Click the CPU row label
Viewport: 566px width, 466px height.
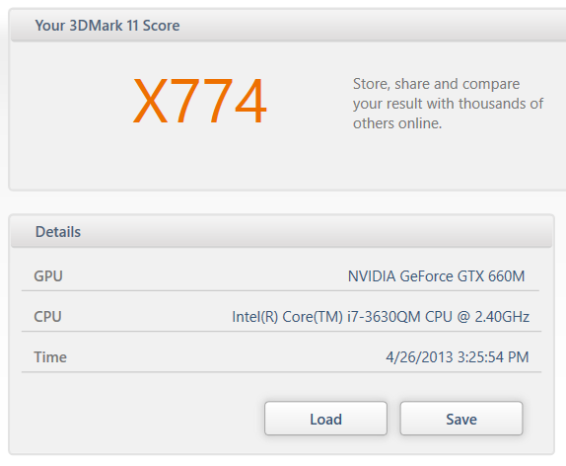click(x=47, y=317)
